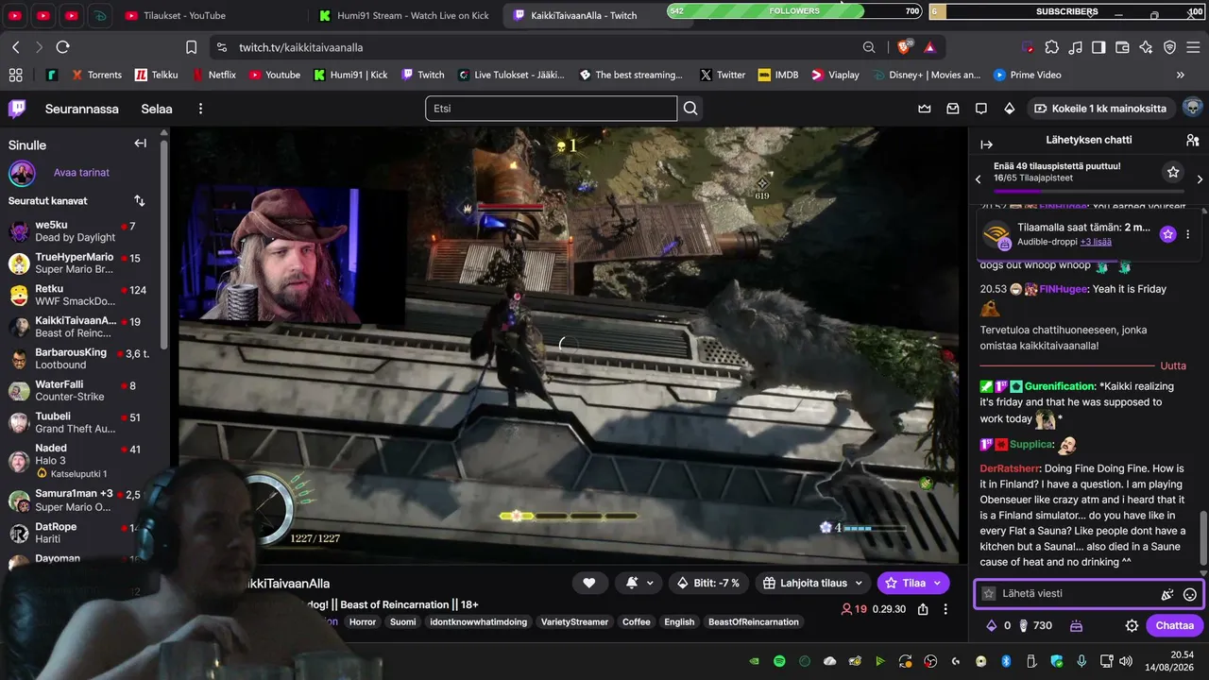Show previous goal with left chevron
The width and height of the screenshot is (1209, 680).
click(979, 178)
